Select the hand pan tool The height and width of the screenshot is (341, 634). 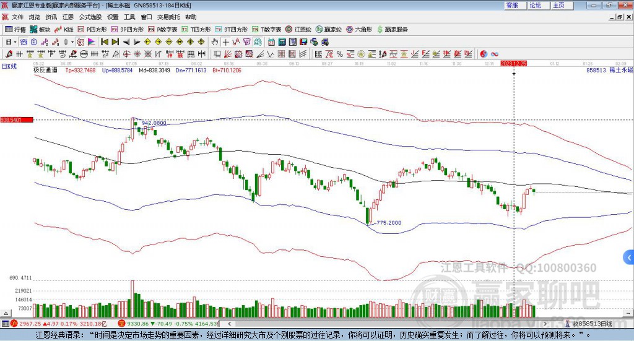(215, 42)
